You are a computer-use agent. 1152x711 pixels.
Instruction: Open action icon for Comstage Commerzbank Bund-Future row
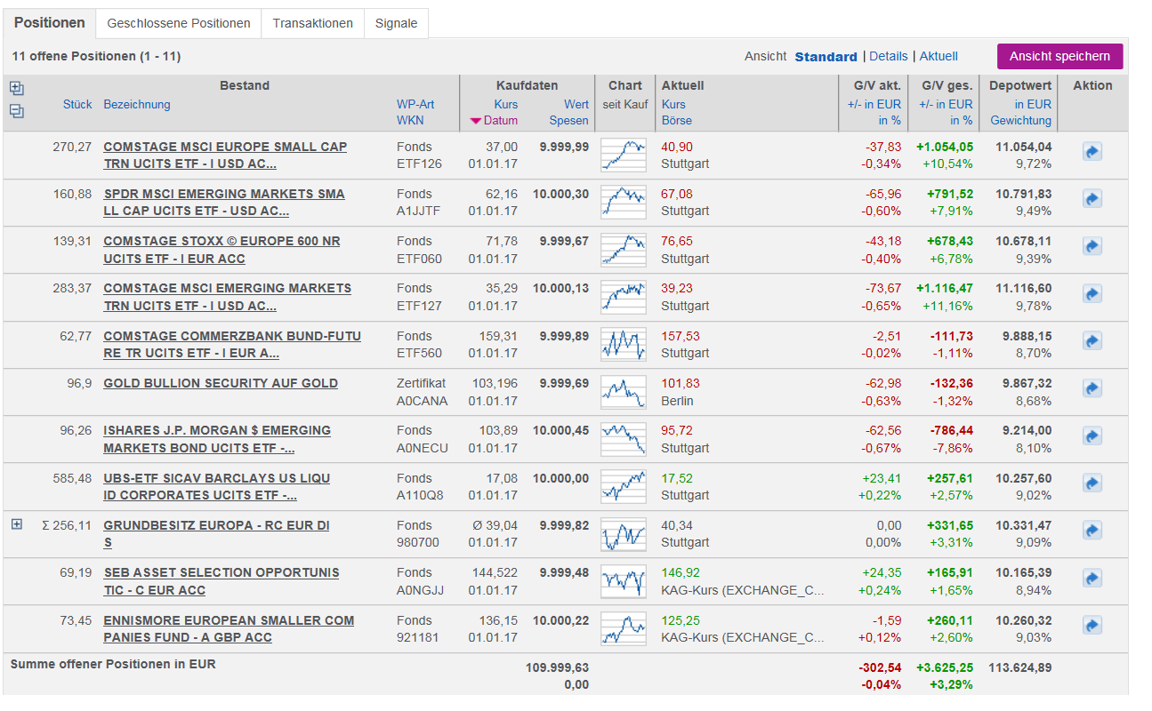(x=1092, y=341)
